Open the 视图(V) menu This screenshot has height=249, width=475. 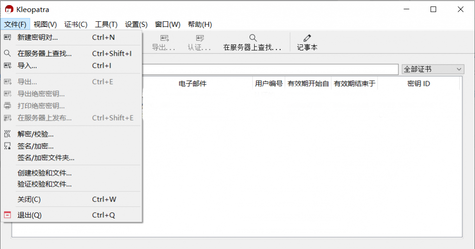(x=45, y=25)
